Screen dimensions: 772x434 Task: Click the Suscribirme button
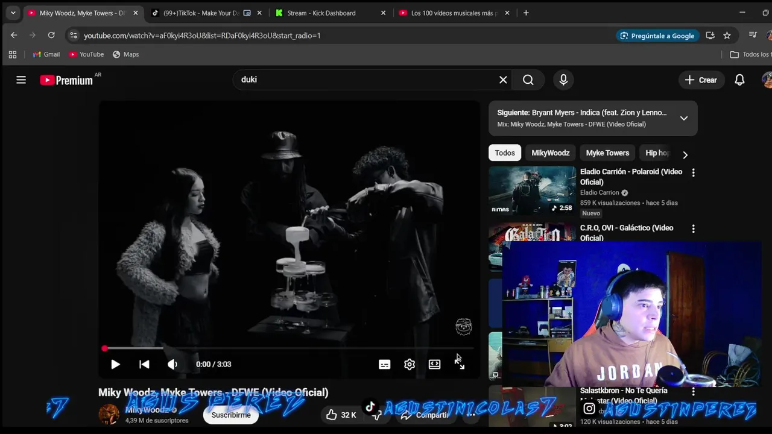[231, 415]
